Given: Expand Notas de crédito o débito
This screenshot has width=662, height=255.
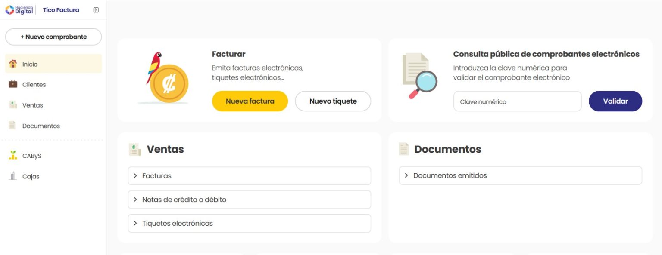Looking at the screenshot, I should click(x=250, y=200).
